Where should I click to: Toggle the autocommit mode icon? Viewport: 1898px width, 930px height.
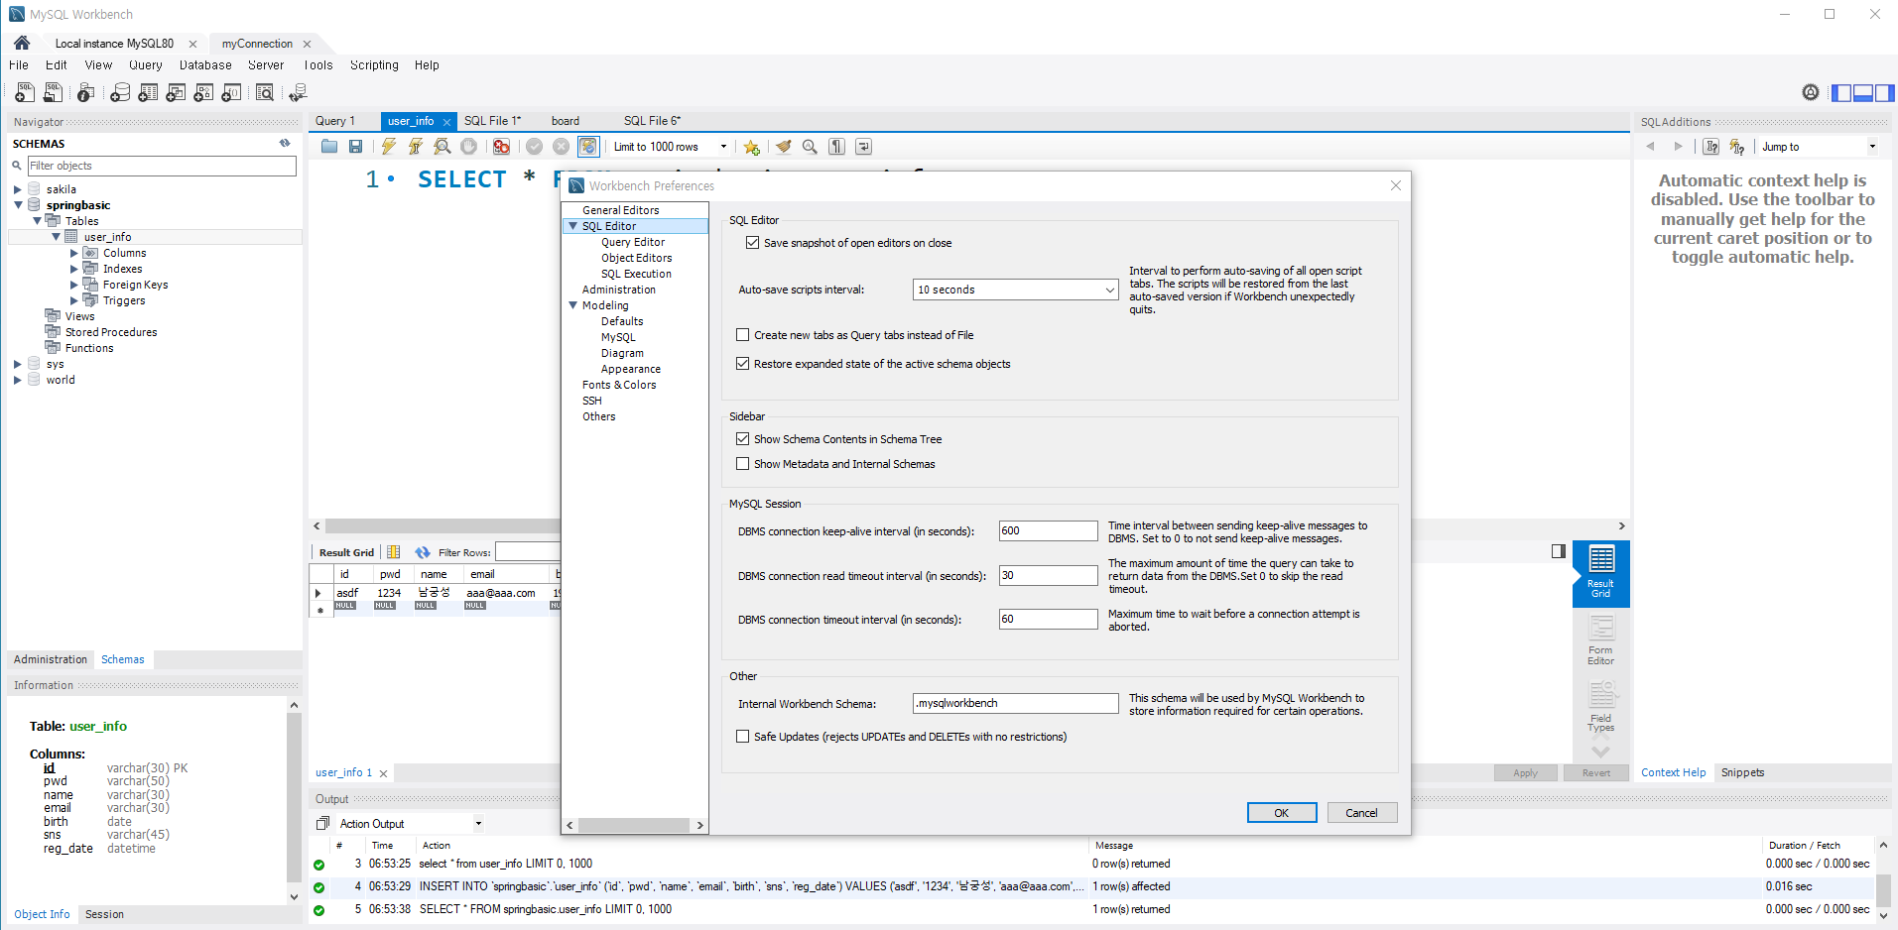(x=588, y=147)
